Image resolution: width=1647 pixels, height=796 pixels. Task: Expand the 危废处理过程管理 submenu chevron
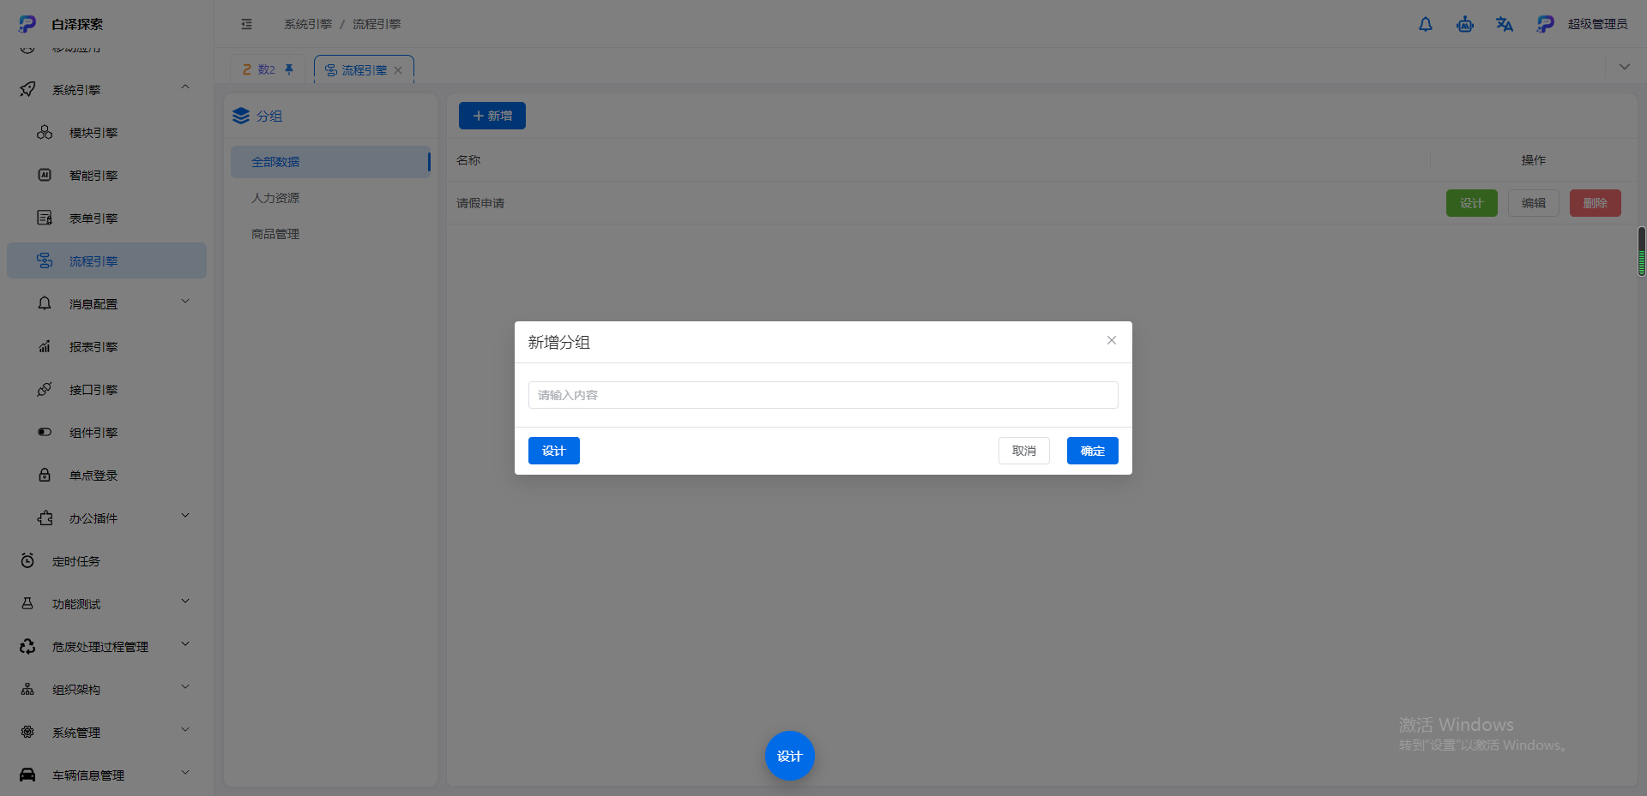185,644
